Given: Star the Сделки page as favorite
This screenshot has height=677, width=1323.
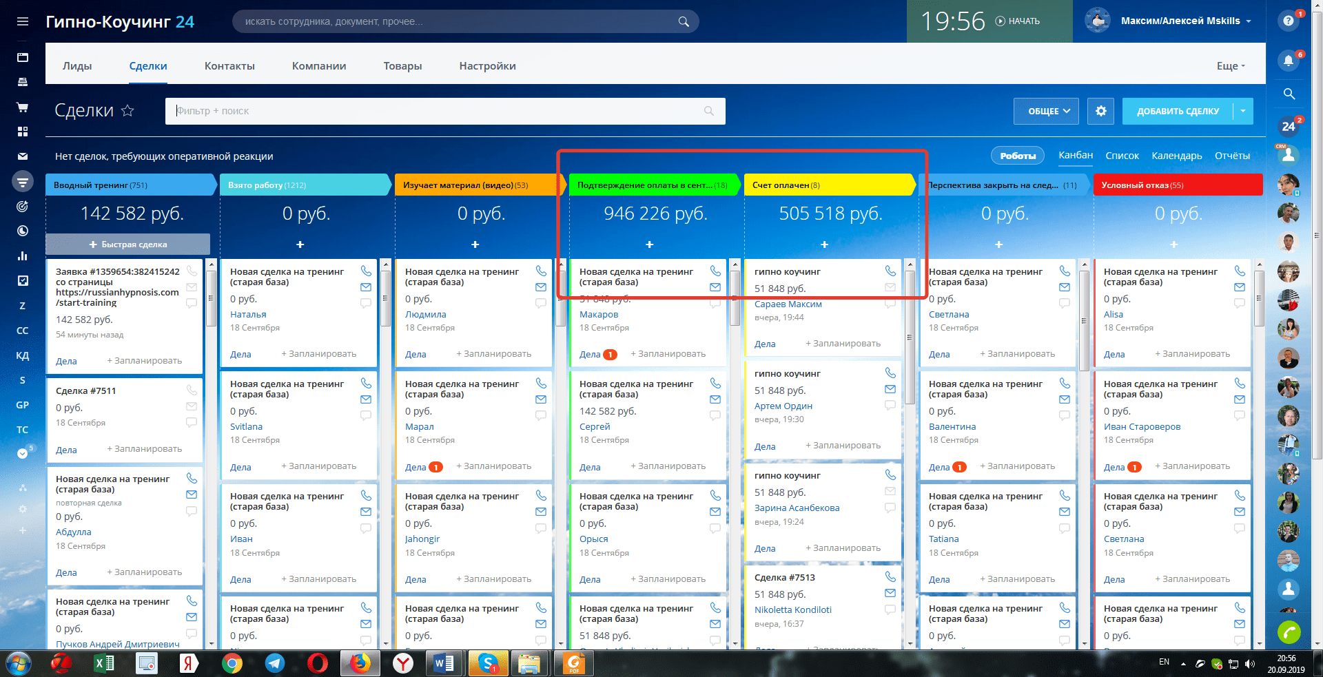Looking at the screenshot, I should pyautogui.click(x=127, y=110).
